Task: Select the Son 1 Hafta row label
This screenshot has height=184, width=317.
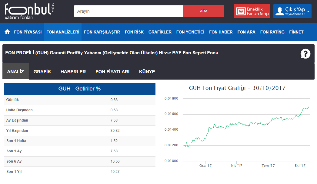Action: pyautogui.click(x=16, y=141)
